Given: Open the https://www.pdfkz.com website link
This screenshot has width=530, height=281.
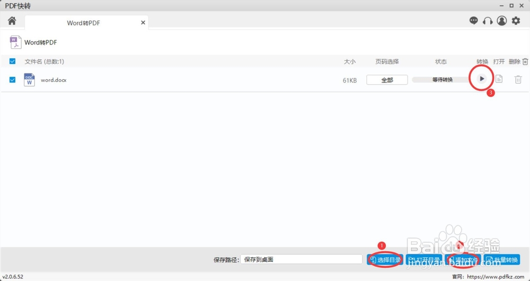Looking at the screenshot, I should coord(496,277).
